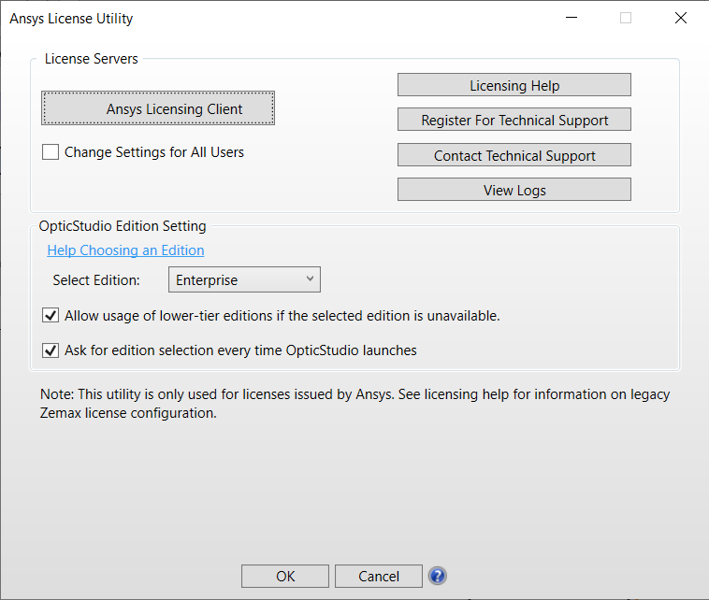Click the greyed-out maximize window button

tap(626, 18)
